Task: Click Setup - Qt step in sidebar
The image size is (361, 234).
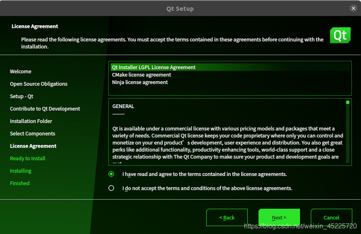Action: tap(22, 96)
